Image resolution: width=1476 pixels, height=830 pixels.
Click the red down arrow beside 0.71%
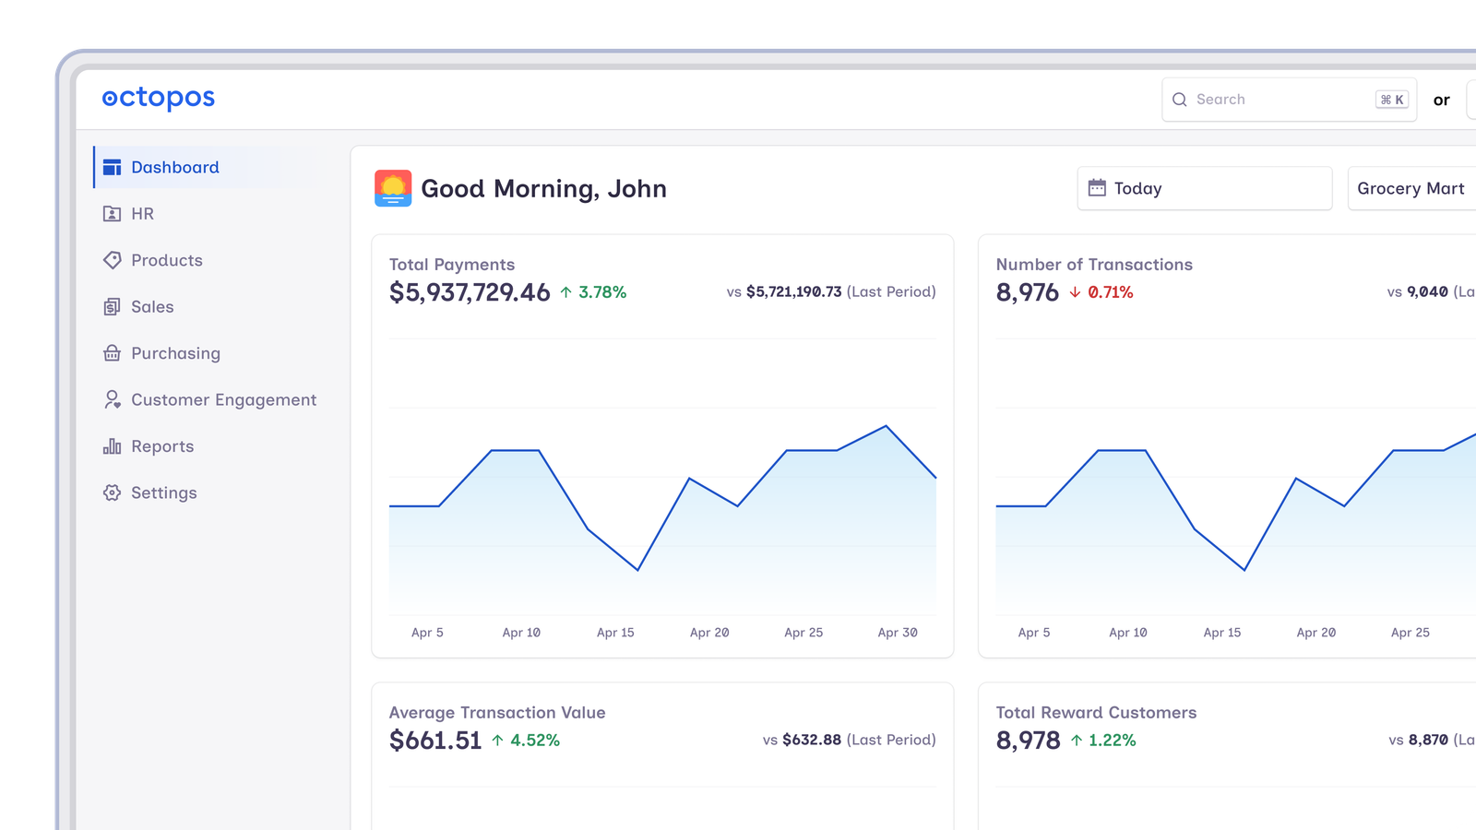point(1075,292)
